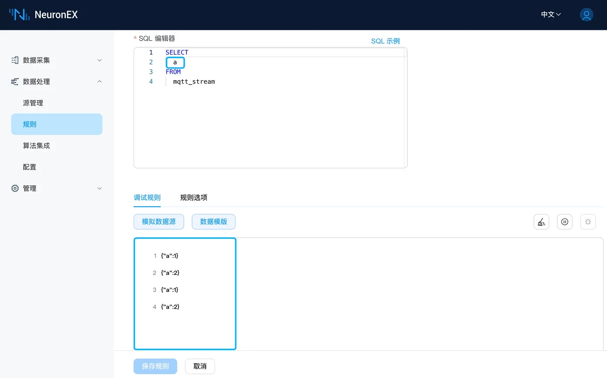Image resolution: width=607 pixels, height=378 pixels.
Task: Click the pause debugging icon
Action: (565, 222)
